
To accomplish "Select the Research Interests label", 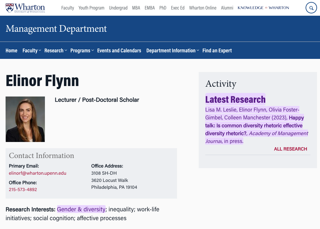I will pos(30,209).
